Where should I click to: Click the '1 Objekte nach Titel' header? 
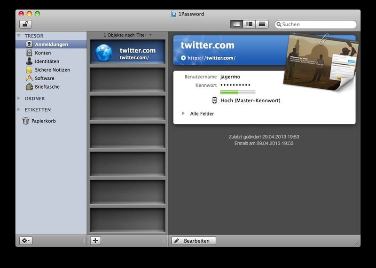pyautogui.click(x=125, y=35)
